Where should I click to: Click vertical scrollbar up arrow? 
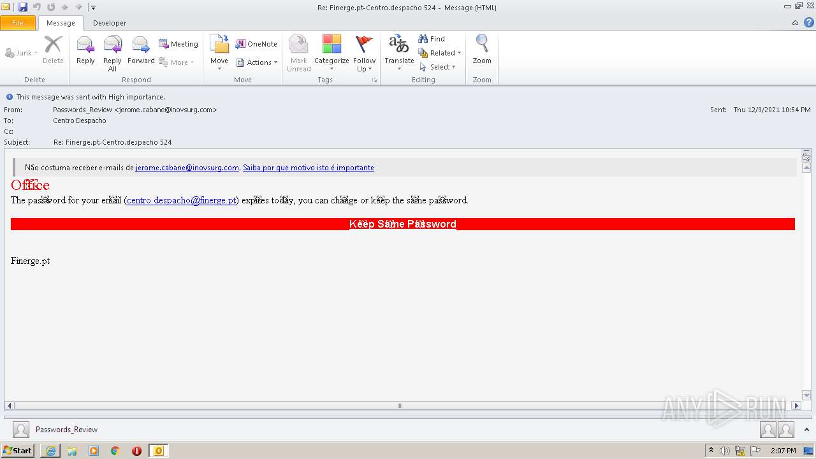(806, 168)
